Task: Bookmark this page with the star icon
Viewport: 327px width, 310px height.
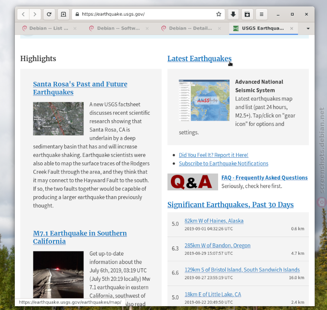Action: pyautogui.click(x=219, y=14)
